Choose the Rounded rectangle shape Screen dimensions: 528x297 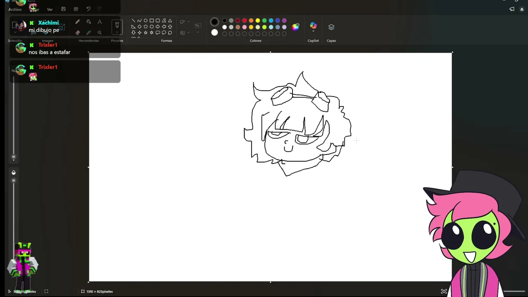(158, 21)
